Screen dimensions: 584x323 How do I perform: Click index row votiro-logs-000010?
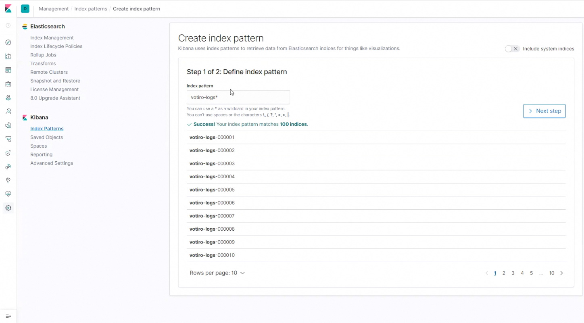pos(376,255)
